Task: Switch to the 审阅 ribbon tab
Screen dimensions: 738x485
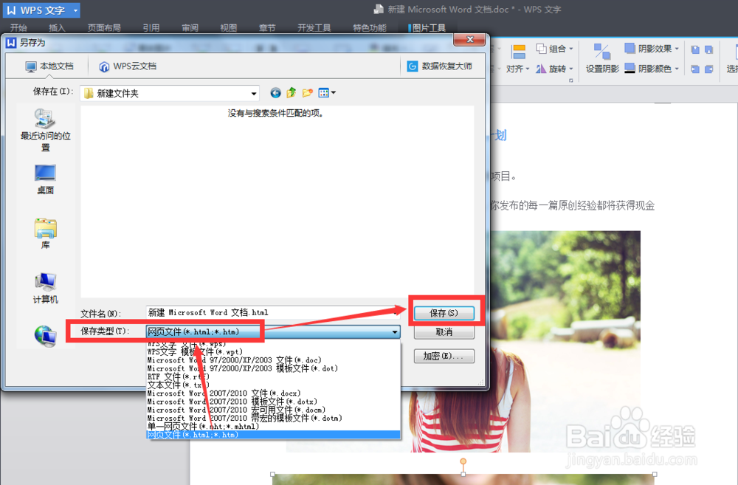Action: pos(190,28)
